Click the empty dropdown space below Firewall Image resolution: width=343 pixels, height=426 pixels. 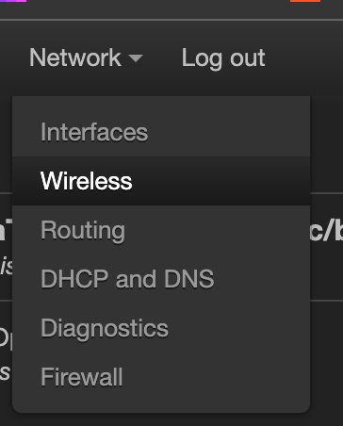click(161, 407)
